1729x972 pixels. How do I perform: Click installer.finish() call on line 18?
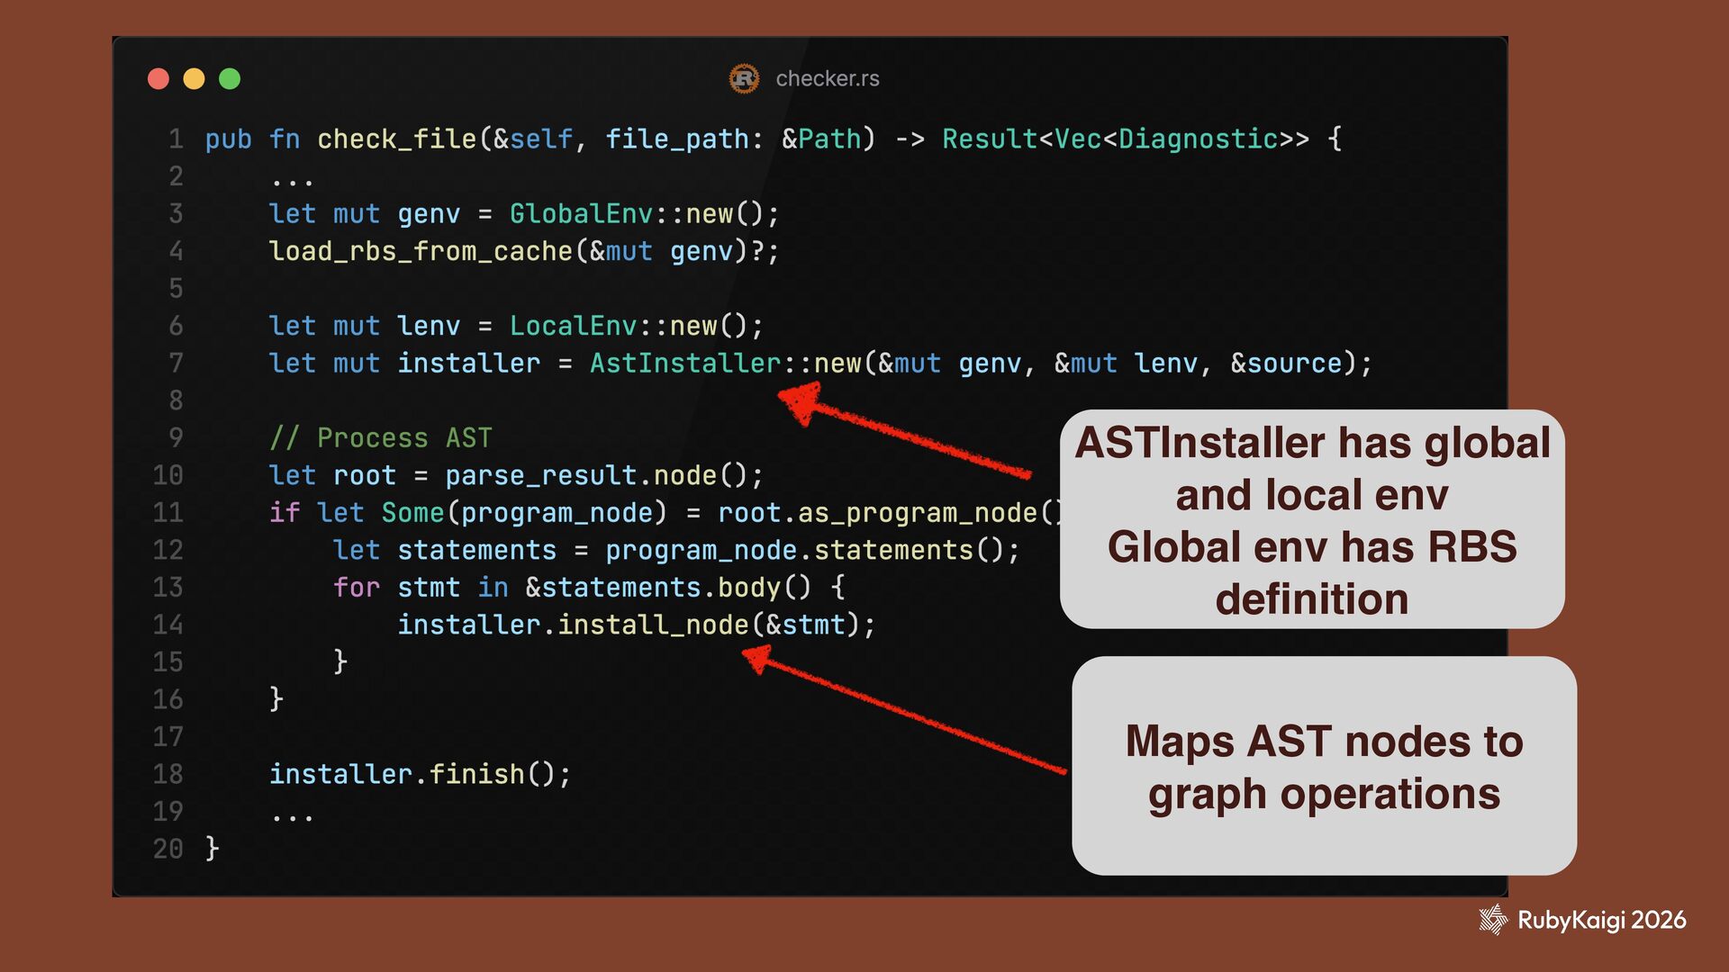419,774
